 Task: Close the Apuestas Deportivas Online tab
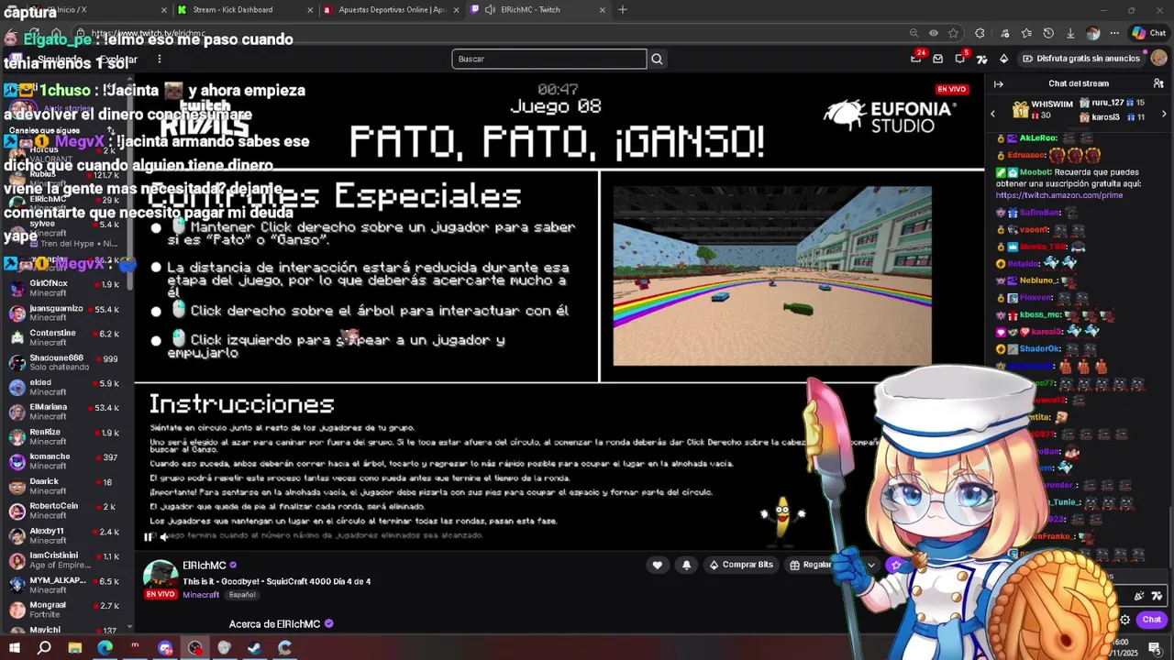456,10
